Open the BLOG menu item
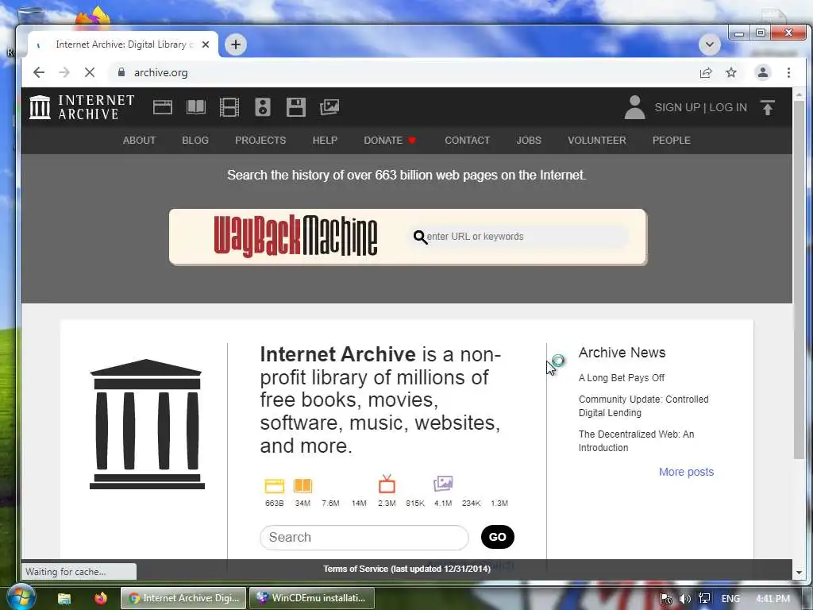 tap(195, 140)
